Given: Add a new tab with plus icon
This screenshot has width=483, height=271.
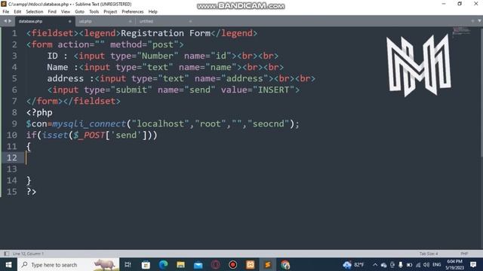Looking at the screenshot, I should click(473, 20).
